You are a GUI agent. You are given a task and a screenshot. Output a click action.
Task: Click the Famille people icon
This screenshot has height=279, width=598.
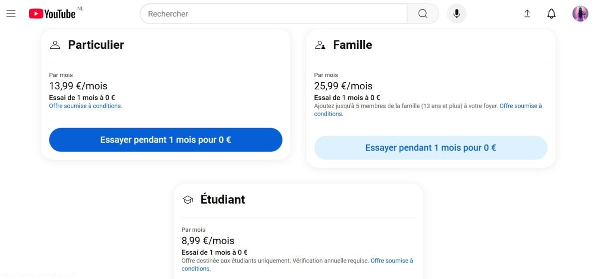point(320,45)
